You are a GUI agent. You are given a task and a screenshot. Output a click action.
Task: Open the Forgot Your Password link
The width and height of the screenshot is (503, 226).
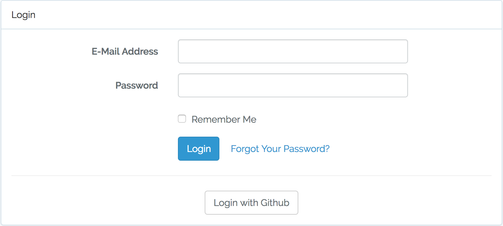pyautogui.click(x=280, y=149)
